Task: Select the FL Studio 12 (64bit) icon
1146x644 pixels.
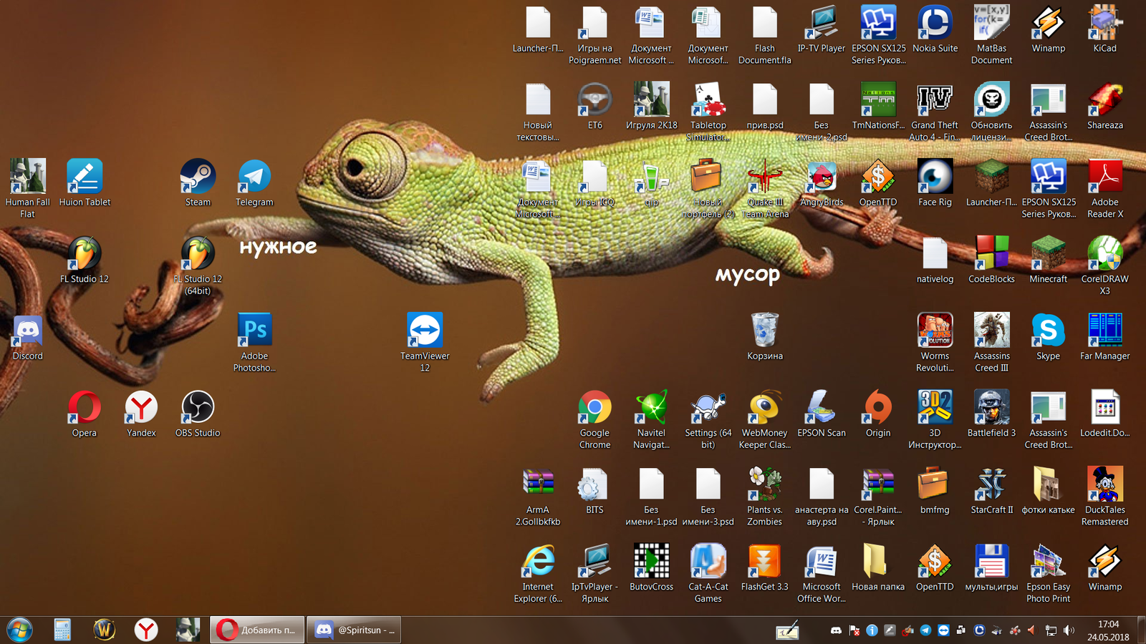Action: tap(198, 266)
